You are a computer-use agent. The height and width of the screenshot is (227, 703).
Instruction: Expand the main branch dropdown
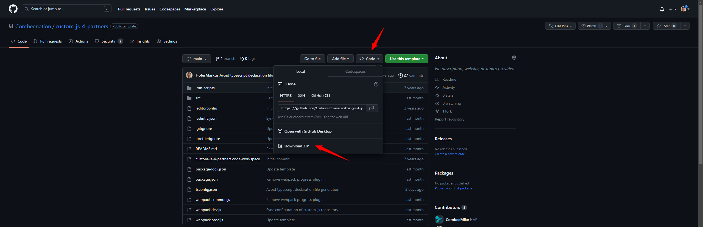tap(197, 59)
